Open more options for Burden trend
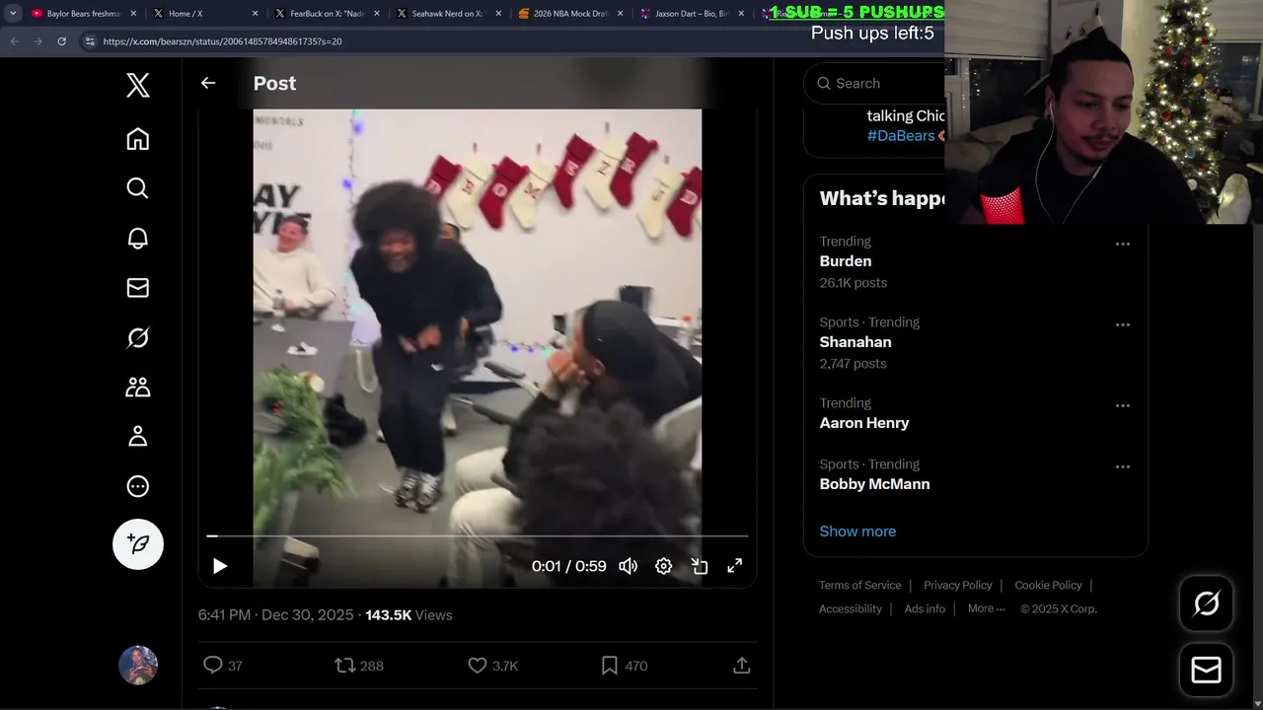The image size is (1263, 710). coord(1123,244)
